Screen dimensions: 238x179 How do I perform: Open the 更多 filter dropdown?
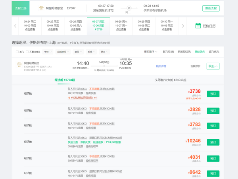(105, 52)
